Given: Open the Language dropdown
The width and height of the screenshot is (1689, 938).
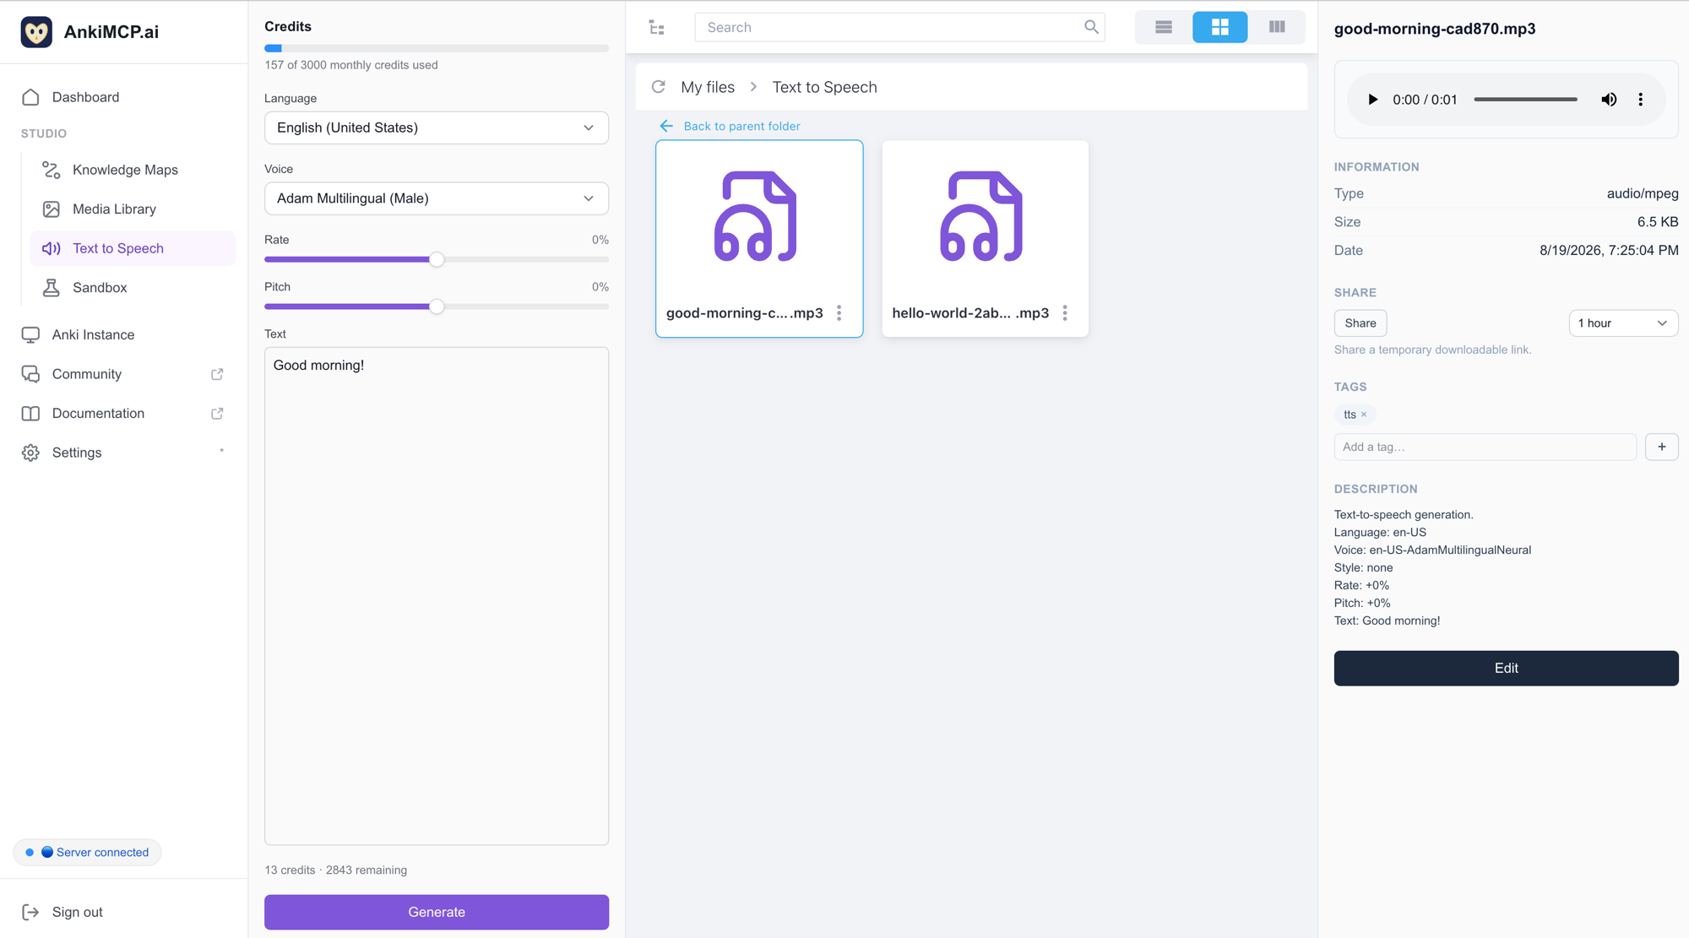Looking at the screenshot, I should [x=437, y=127].
